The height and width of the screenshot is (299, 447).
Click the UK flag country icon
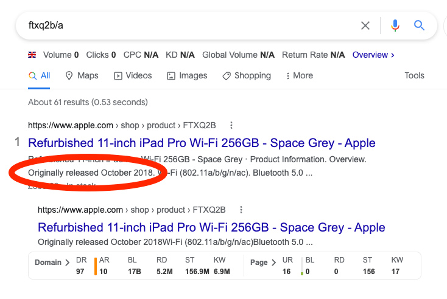pos(32,55)
